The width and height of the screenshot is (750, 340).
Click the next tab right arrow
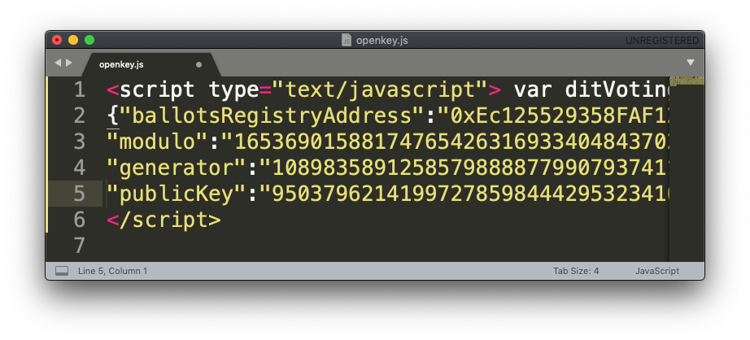click(69, 63)
